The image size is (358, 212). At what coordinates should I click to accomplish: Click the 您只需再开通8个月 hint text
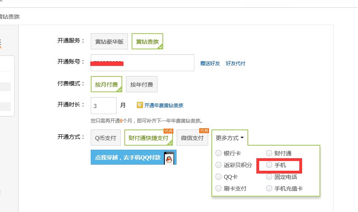click(147, 121)
